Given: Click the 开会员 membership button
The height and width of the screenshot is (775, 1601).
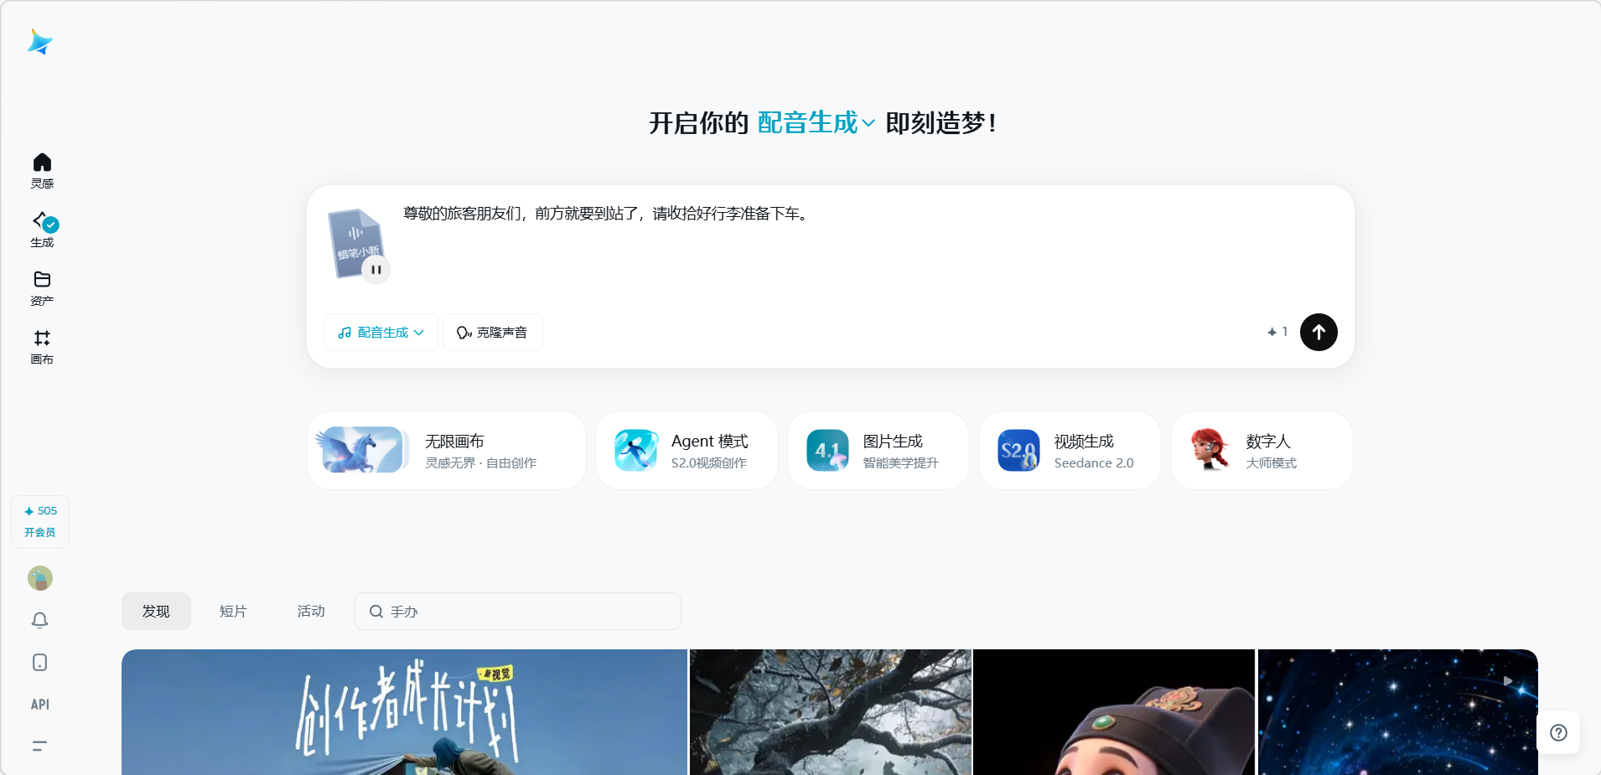Looking at the screenshot, I should (40, 532).
